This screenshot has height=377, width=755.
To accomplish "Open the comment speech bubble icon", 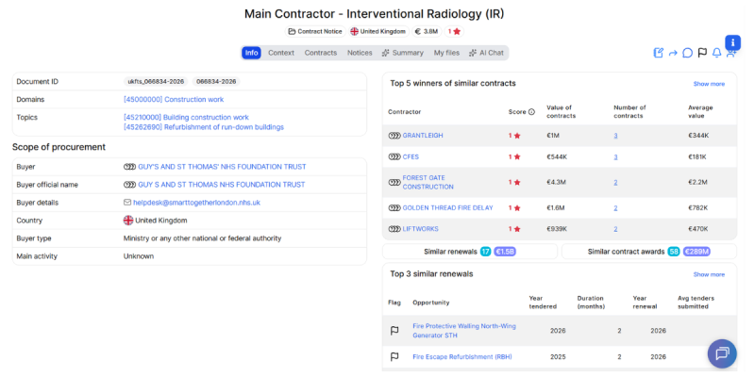I will [x=688, y=53].
